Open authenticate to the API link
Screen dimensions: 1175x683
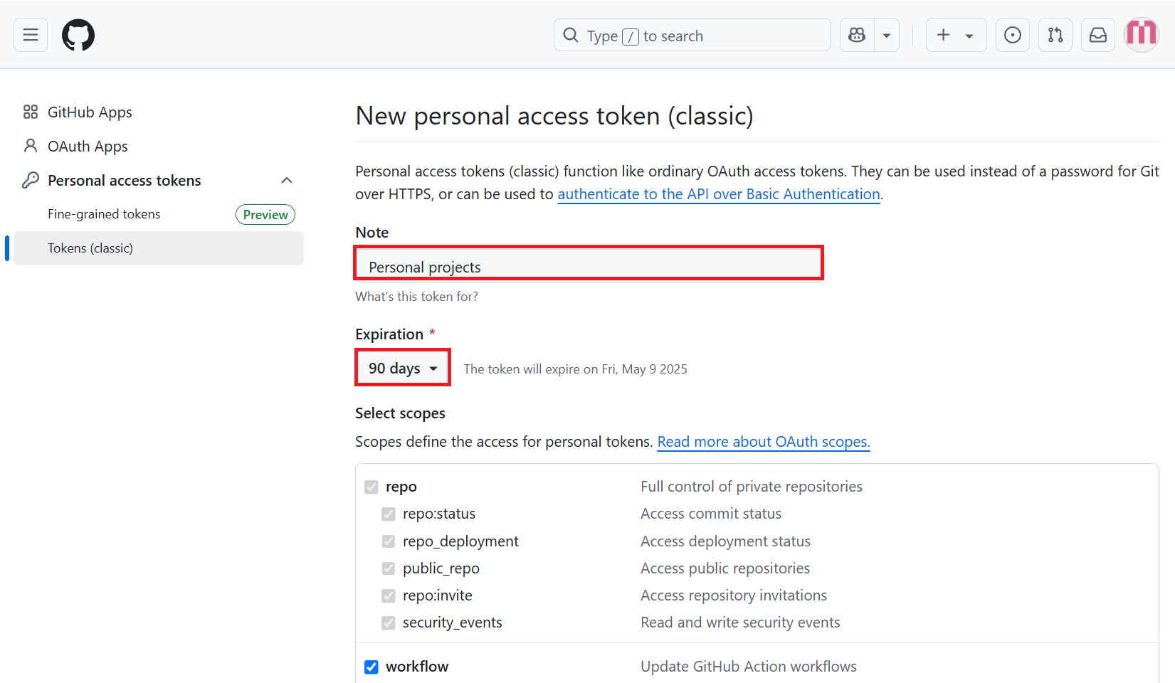pyautogui.click(x=719, y=194)
